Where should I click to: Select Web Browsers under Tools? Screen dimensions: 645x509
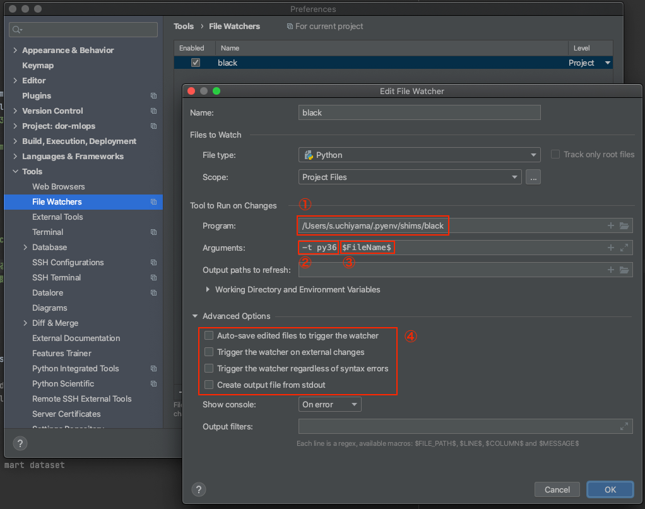click(59, 186)
